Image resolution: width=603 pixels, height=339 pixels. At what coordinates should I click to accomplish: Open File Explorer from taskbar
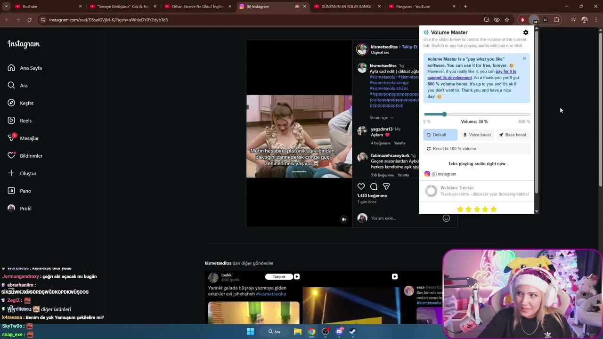point(298,331)
